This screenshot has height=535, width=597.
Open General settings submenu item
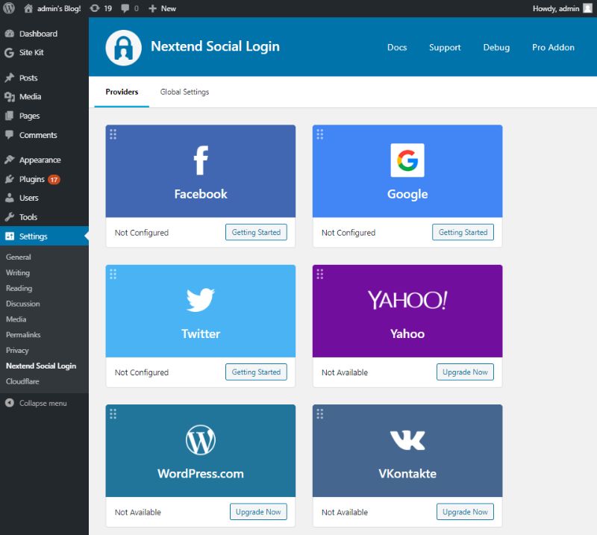coord(18,257)
